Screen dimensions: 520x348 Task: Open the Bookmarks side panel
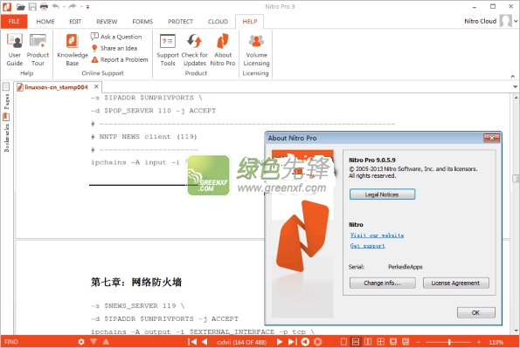6,133
